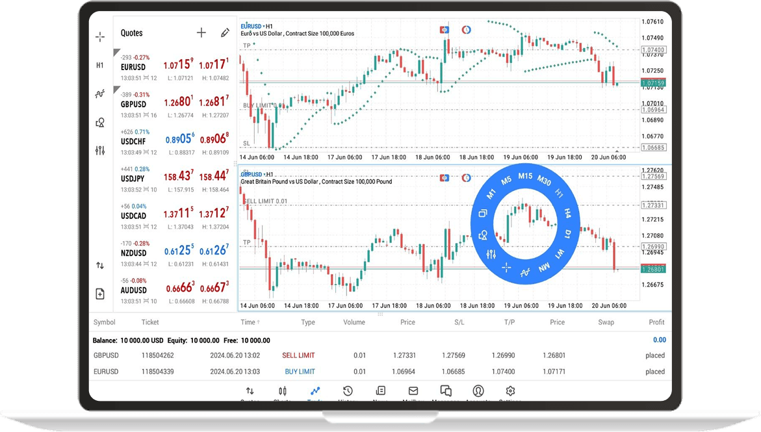This screenshot has width=761, height=432.
Task: Open chart settings sliders in left sidebar
Action: click(x=100, y=151)
